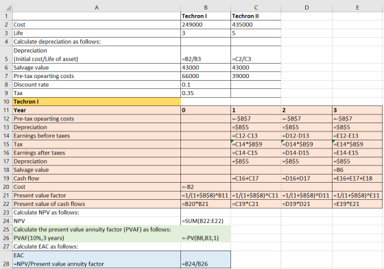
Task: Select row 10 header
Action: tap(6, 101)
